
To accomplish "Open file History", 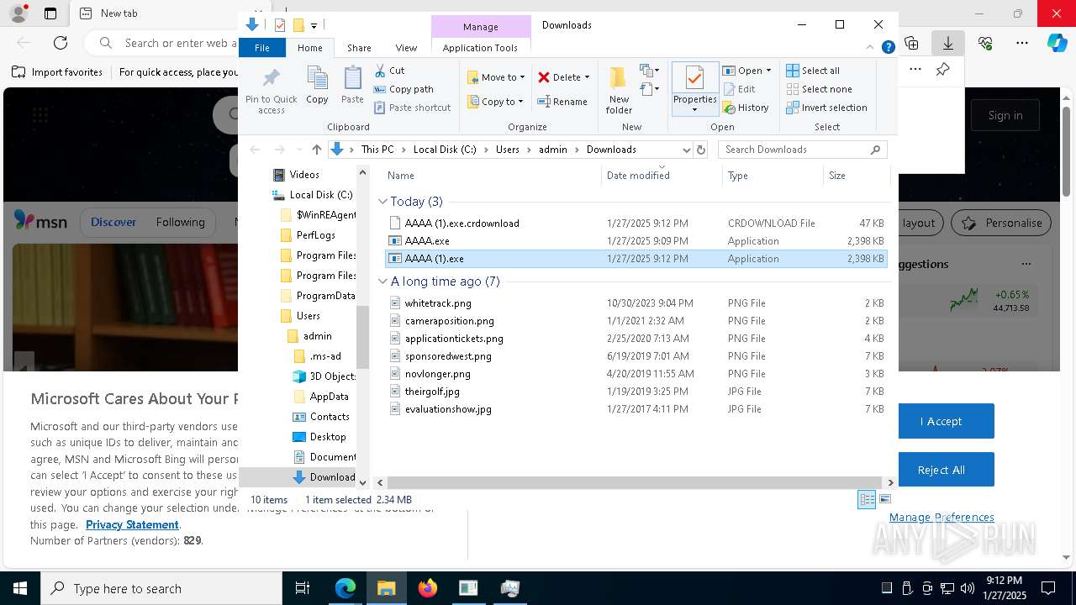I will (x=746, y=108).
